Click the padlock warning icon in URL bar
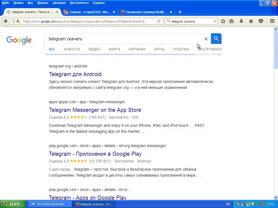Viewport: 278px width, 208px height. pos(18,21)
